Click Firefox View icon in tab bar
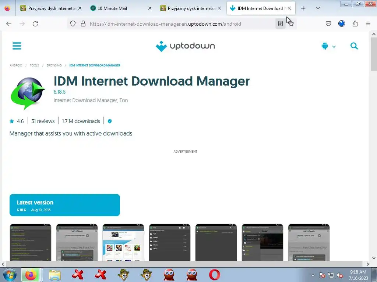Screen dimensions: 377x282 7,8
